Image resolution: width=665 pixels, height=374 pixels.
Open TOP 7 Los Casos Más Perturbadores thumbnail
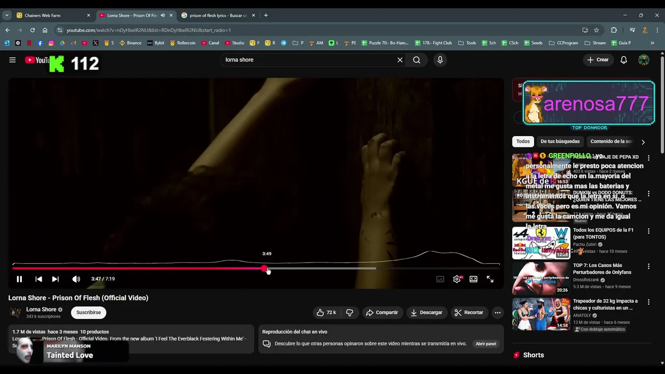click(x=541, y=278)
